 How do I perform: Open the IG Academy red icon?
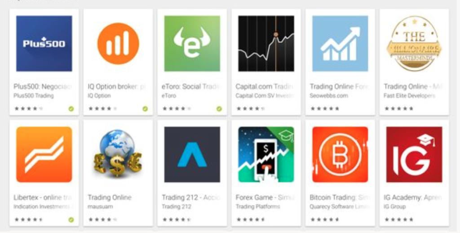click(414, 155)
